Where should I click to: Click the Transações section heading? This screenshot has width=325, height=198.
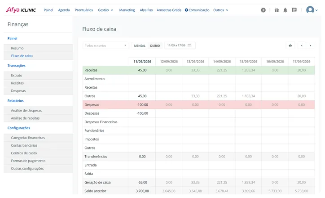click(16, 66)
